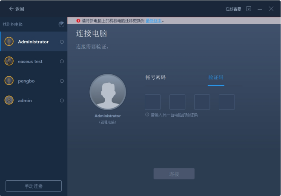Open the 最新版本 link

click(154, 20)
